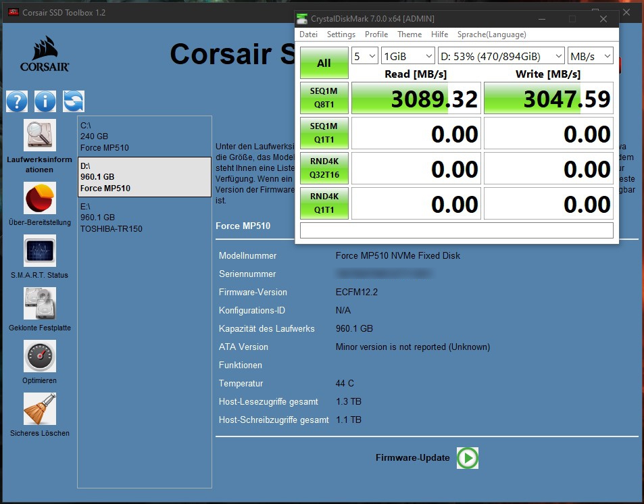Click the Optimieren label
Viewport: 644px width, 504px height.
pyautogui.click(x=39, y=380)
